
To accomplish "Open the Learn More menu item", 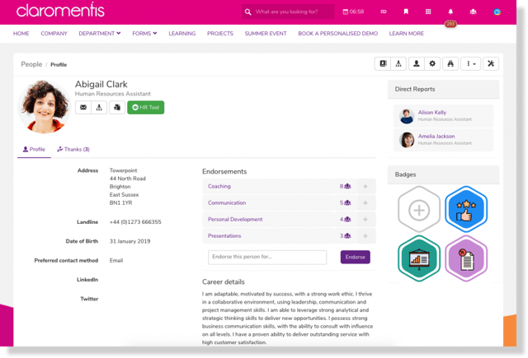I will pyautogui.click(x=407, y=34).
